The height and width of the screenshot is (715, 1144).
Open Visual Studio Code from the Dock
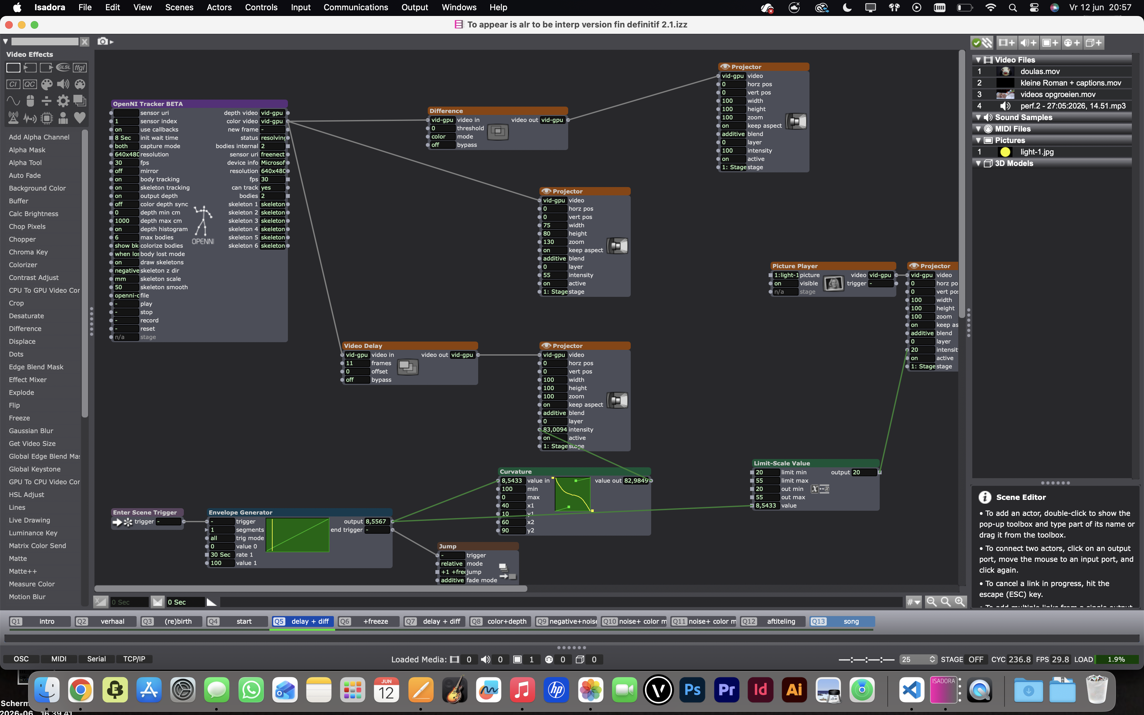tap(911, 690)
